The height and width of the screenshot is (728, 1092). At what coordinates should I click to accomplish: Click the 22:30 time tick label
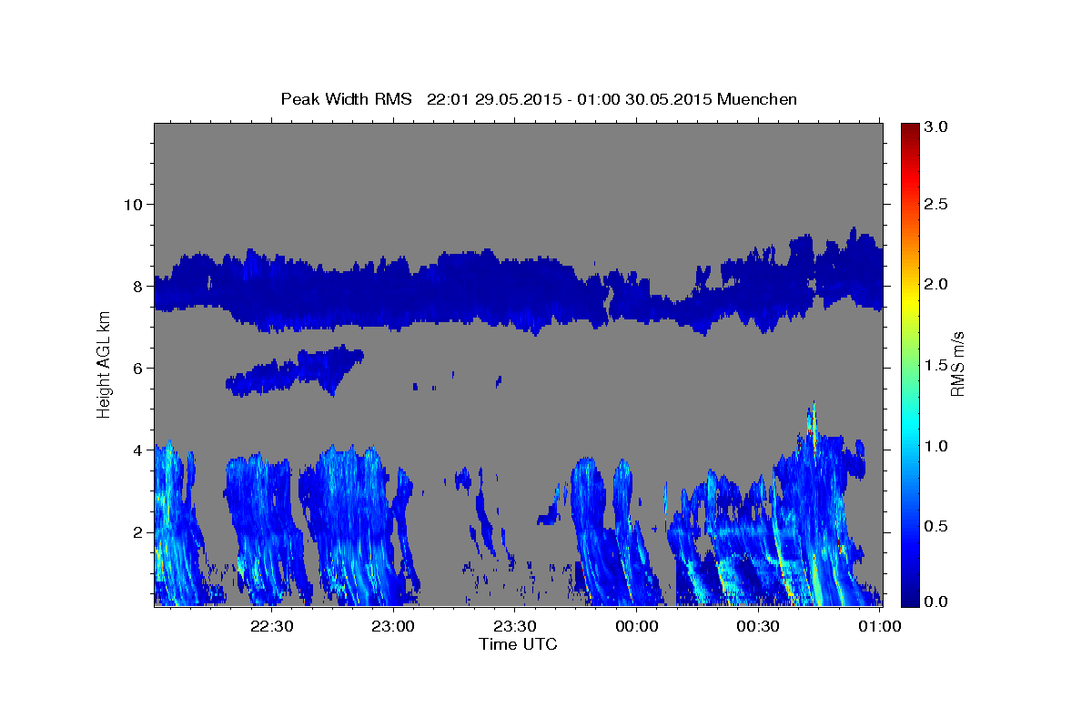272,626
